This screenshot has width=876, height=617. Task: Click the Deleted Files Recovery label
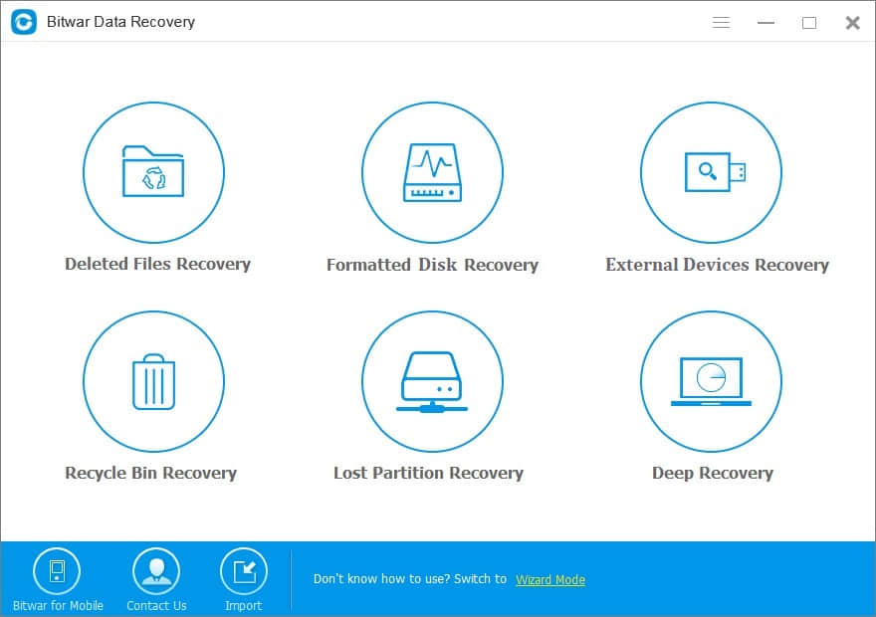[157, 264]
